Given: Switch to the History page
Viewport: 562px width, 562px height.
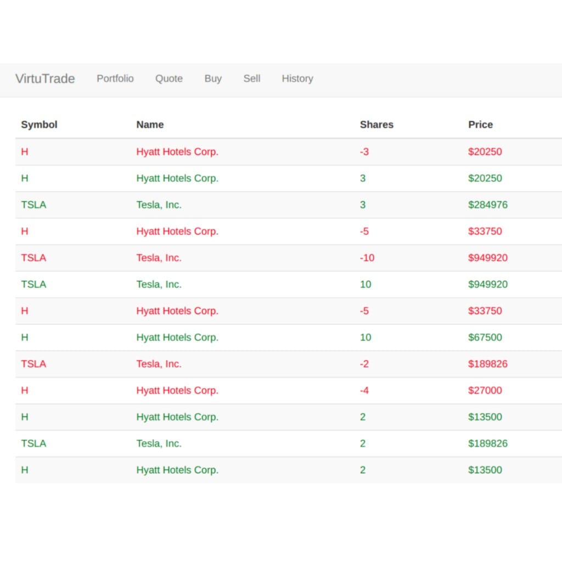Looking at the screenshot, I should 297,78.
